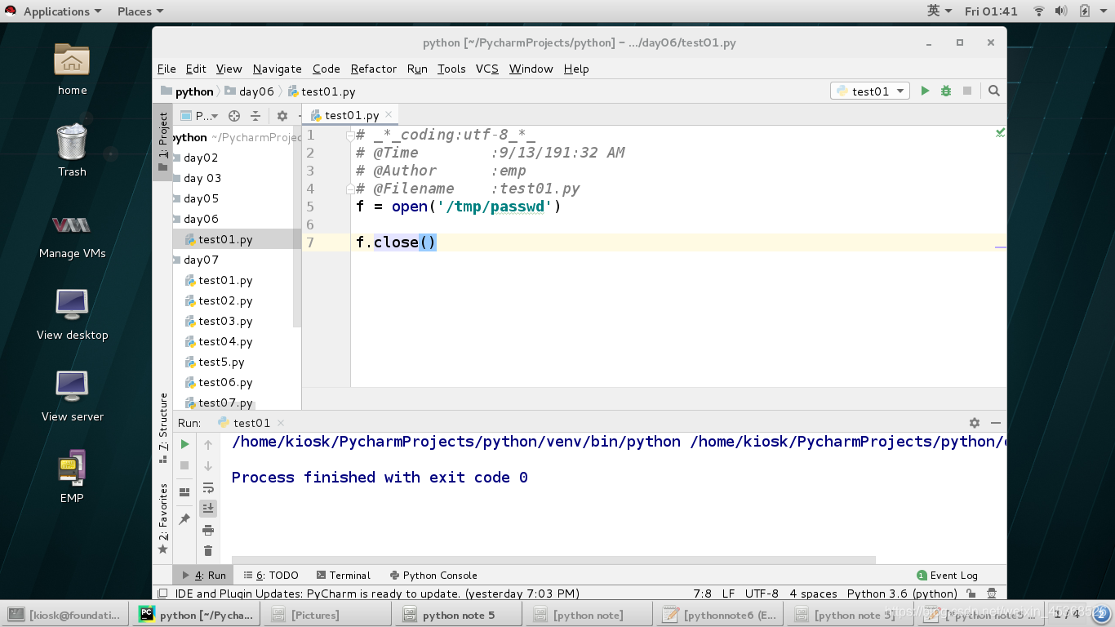Collapse the day07 folder

[x=176, y=260]
